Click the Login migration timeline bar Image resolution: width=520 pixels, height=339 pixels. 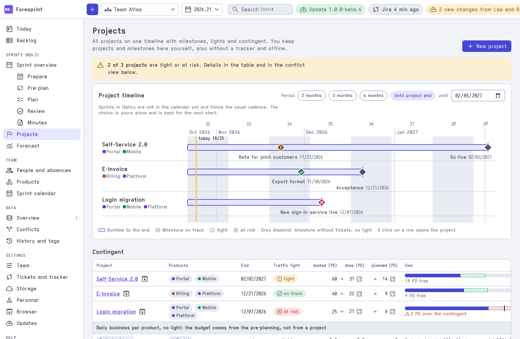click(255, 202)
